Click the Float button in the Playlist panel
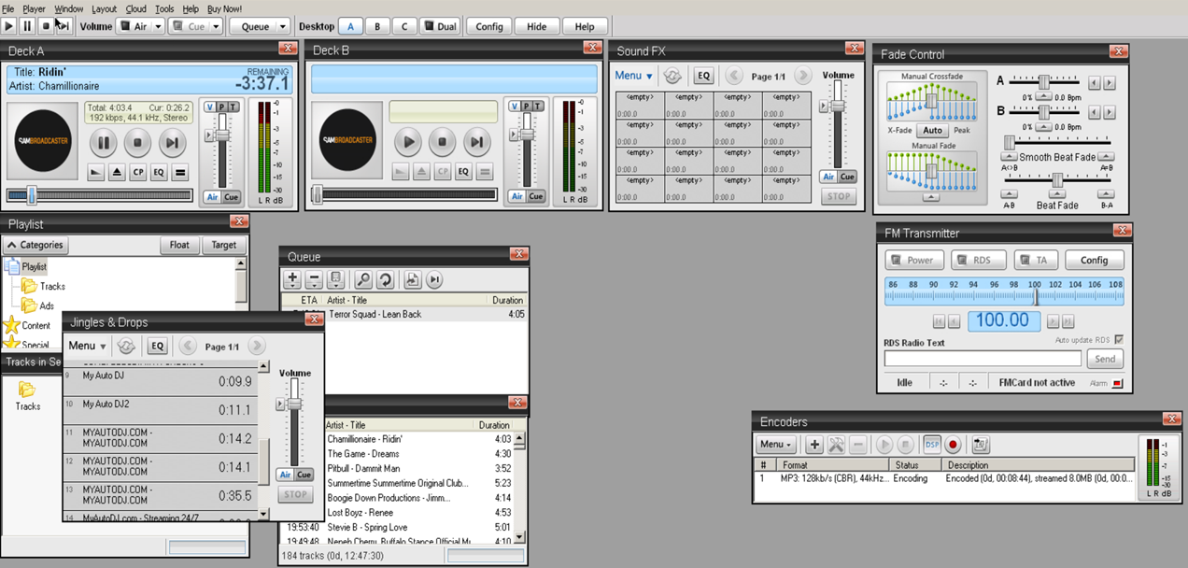Viewport: 1188px width, 568px height. point(178,245)
